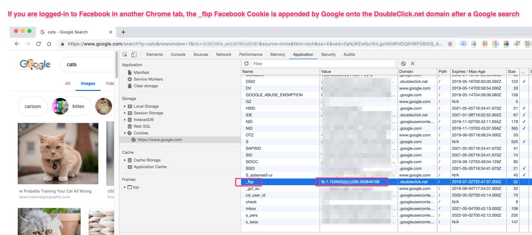Switch to the Console tab

[x=178, y=55]
